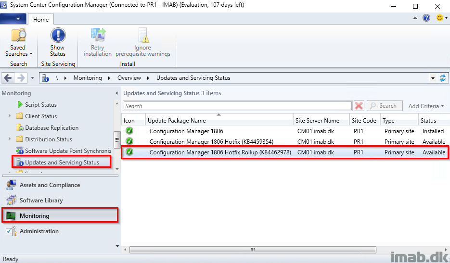Sort by Status column header

click(x=434, y=121)
